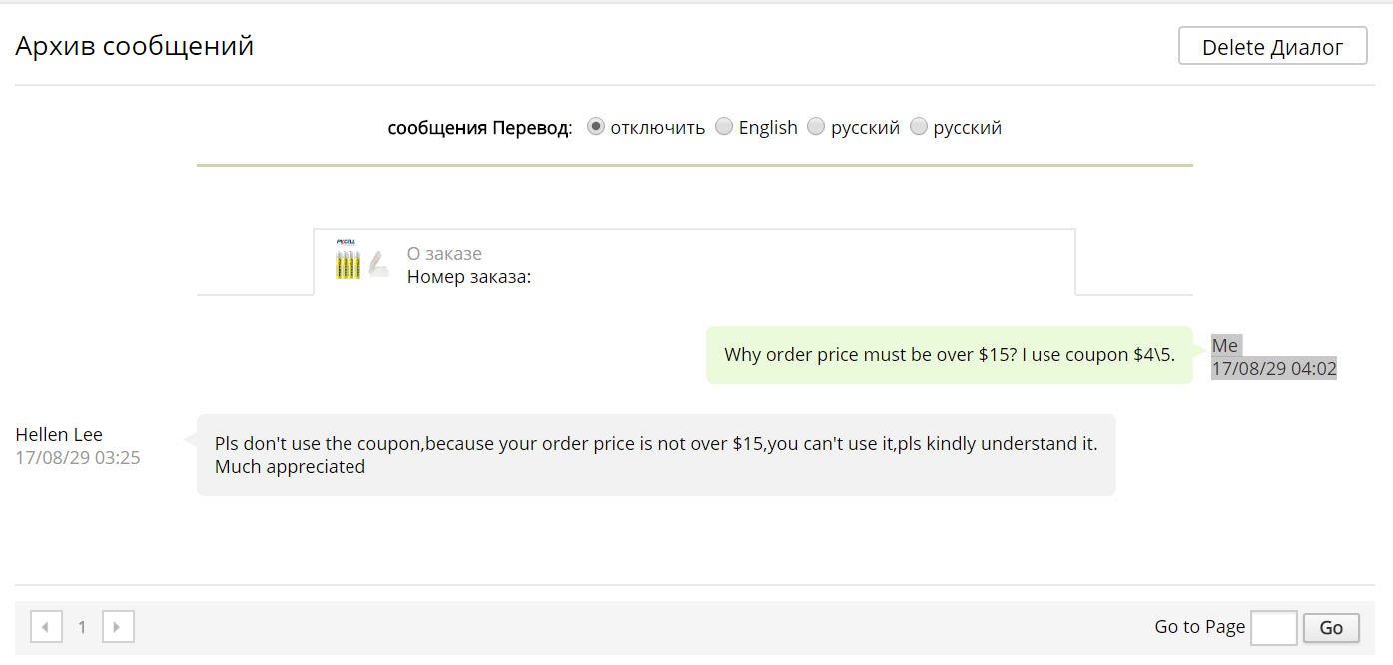Open the yellow batteries product thumbnail
Viewport: 1393px width, 665px height.
point(361,260)
